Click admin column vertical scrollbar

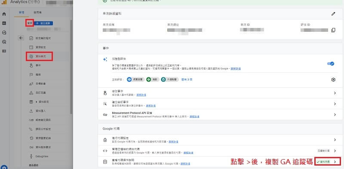click(71, 67)
